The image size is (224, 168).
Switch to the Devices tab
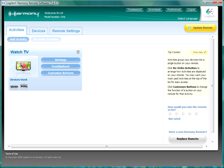pyautogui.click(x=39, y=31)
